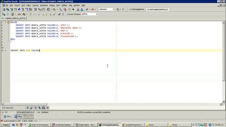
Task: Switch to Oracle10g Designer in the taskbar
Action: point(63,125)
